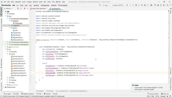
Task: Open the Gradle side panel
Action: pyautogui.click(x=171, y=11)
